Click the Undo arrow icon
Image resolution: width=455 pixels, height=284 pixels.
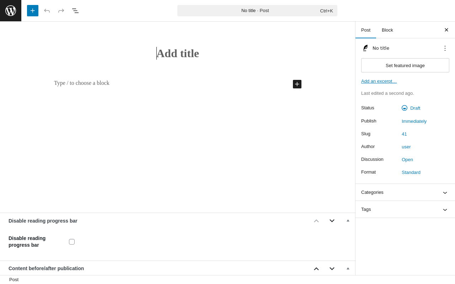coord(47,11)
